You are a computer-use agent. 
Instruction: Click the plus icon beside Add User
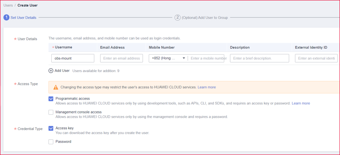(51, 71)
